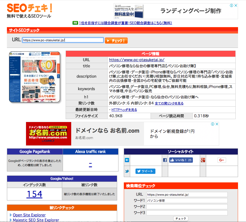The width and height of the screenshot is (246, 222).
Task: Open ドメインなら お名前.com ad headline
Action: point(107,131)
